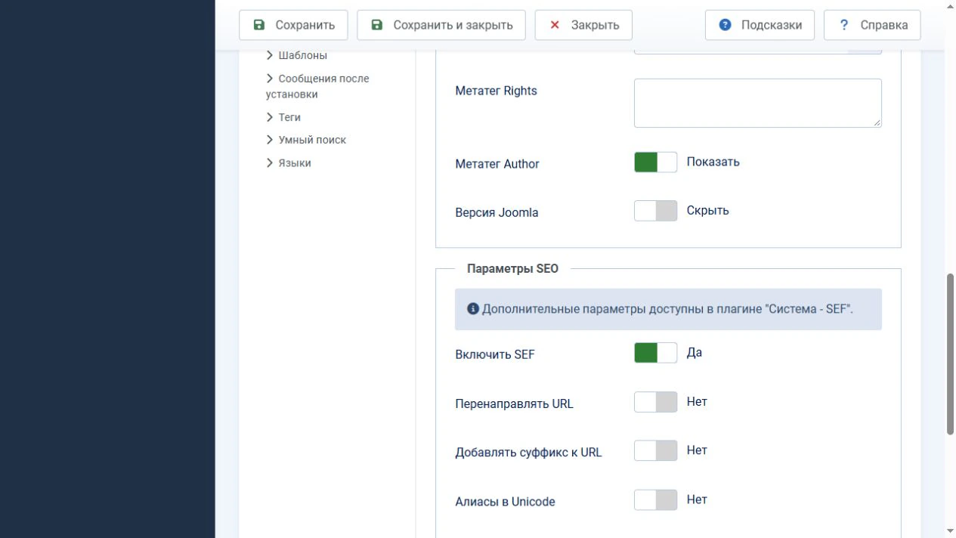Viewport: 956px width, 538px height.
Task: Click the Сохранить и закрыть button
Action: coord(442,25)
